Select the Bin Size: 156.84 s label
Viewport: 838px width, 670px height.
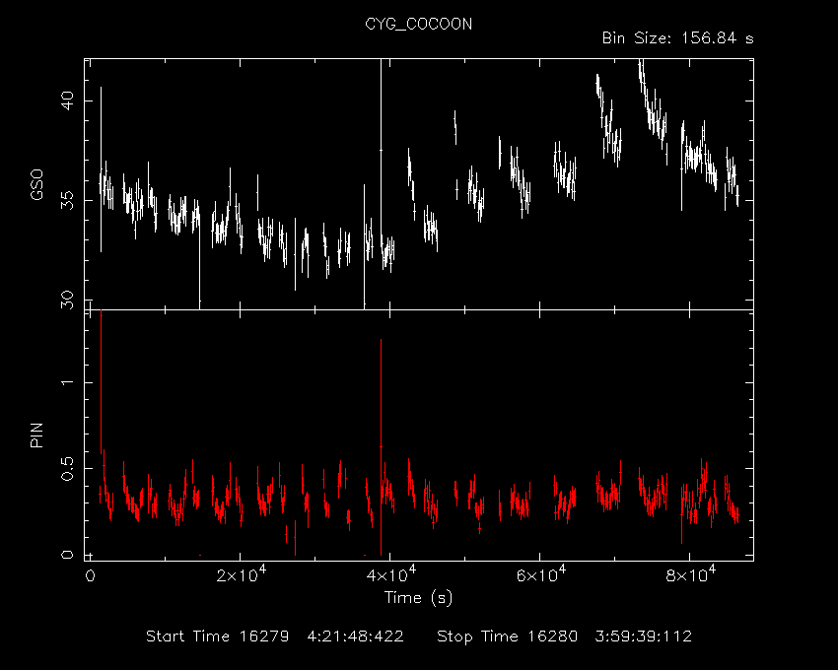(677, 38)
